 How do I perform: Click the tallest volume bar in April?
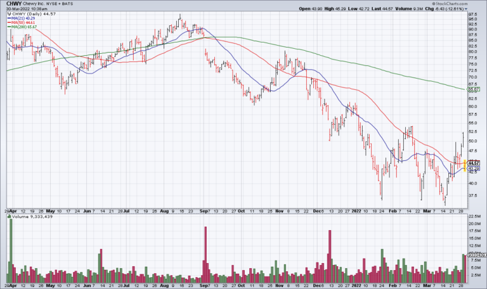point(11,250)
